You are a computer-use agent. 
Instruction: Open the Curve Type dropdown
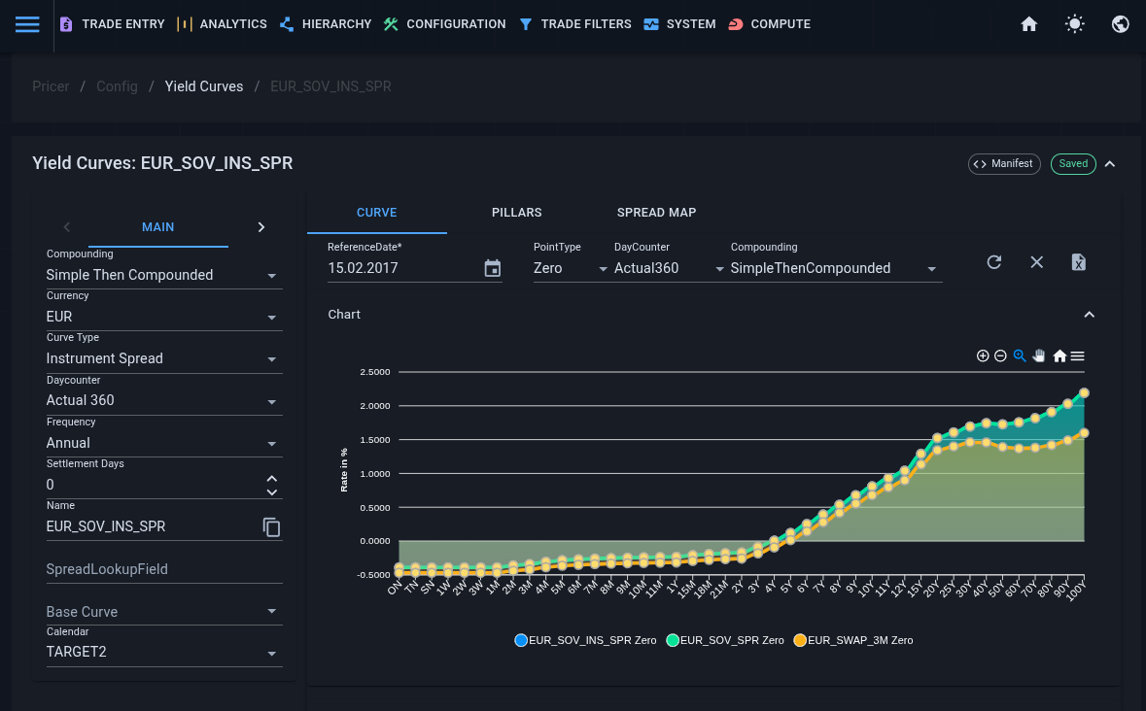[x=163, y=358]
